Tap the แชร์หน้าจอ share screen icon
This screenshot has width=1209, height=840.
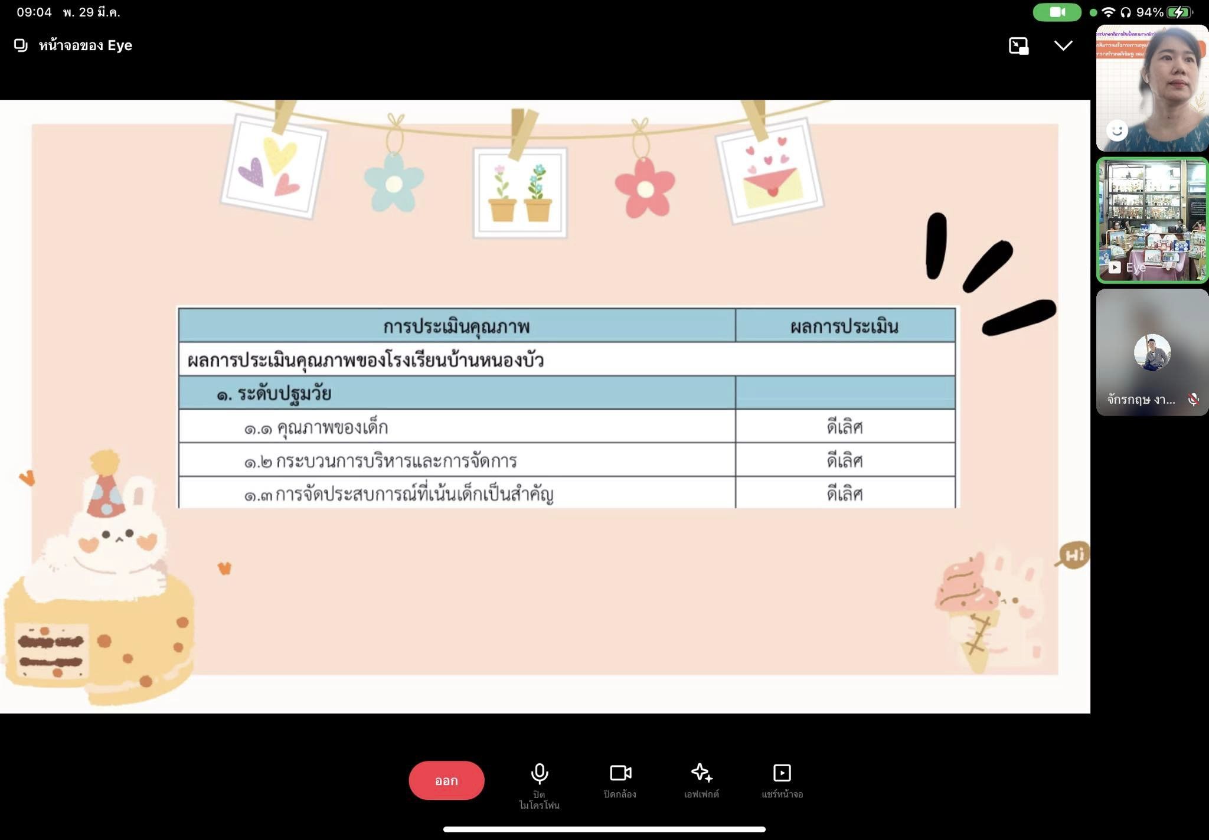tap(782, 773)
